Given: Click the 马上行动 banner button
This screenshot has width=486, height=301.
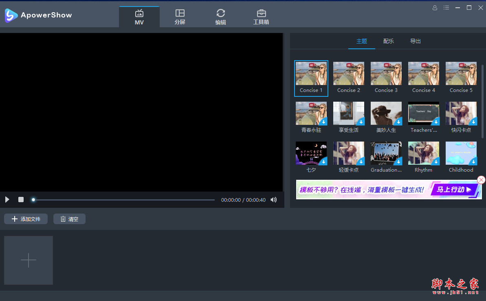Looking at the screenshot, I should 454,190.
